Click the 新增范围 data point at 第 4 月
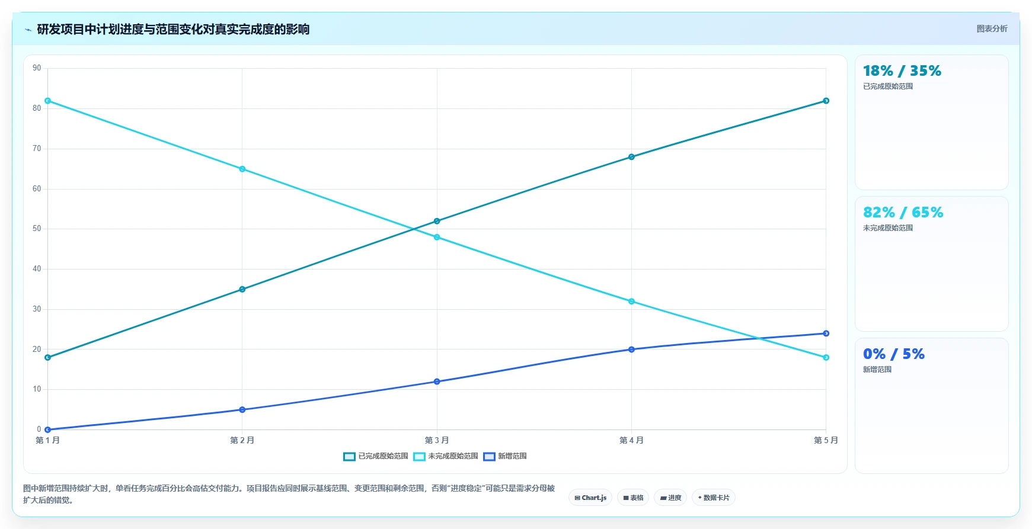This screenshot has width=1032, height=529. pos(631,350)
